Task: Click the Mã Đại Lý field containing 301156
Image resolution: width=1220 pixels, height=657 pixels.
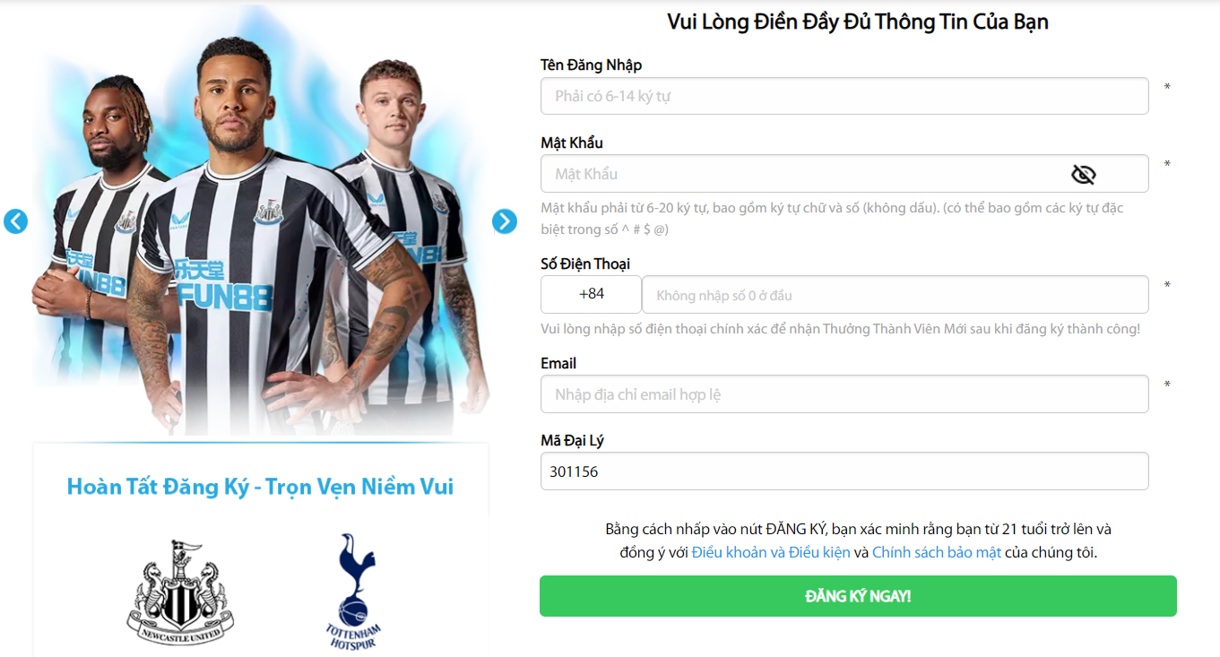Action: pyautogui.click(x=844, y=471)
